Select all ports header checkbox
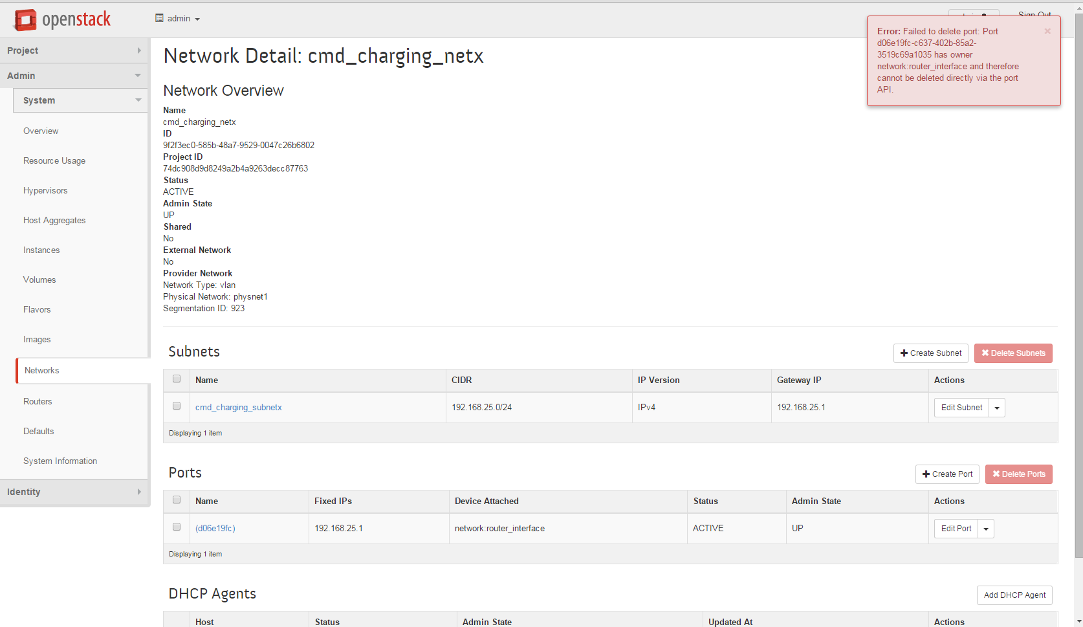This screenshot has width=1083, height=627. pyautogui.click(x=177, y=500)
